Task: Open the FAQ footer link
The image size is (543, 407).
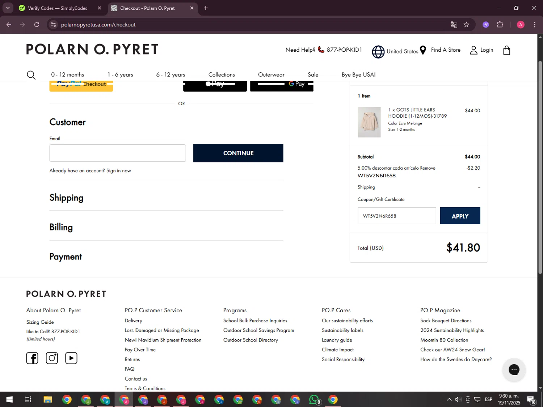Action: coord(130,369)
